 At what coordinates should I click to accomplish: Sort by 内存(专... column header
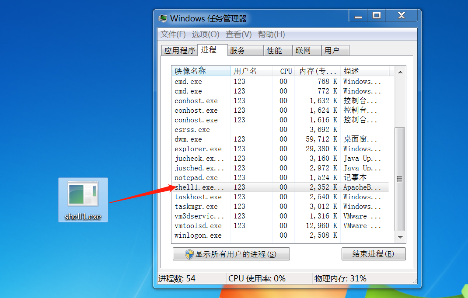(318, 71)
